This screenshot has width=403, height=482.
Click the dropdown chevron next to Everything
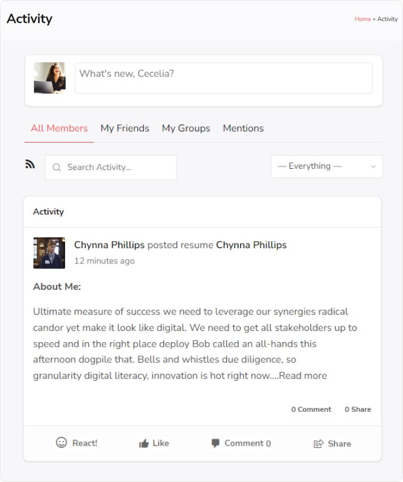pyautogui.click(x=374, y=167)
